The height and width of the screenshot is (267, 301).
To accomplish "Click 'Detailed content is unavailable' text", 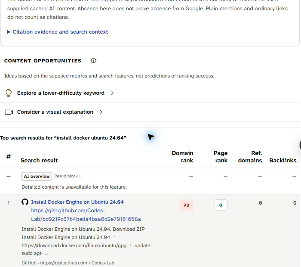I will [x=74, y=187].
